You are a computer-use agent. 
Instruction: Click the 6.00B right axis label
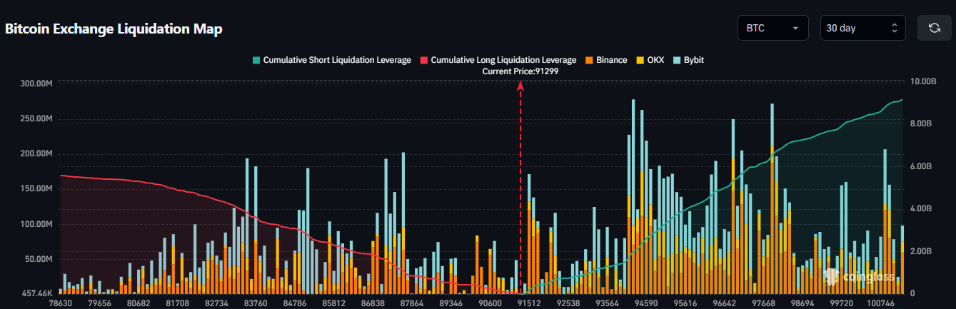[x=922, y=166]
